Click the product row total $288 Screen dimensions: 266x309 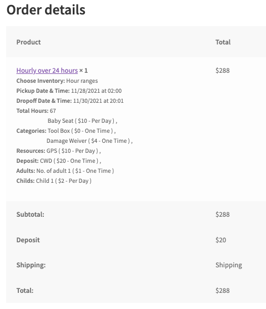pos(223,71)
